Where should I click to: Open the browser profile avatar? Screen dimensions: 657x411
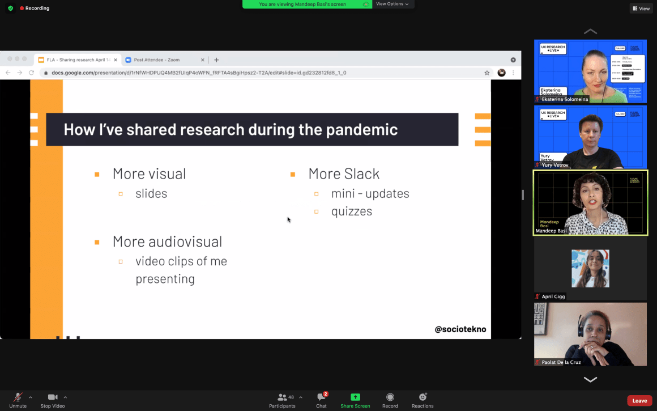coord(502,73)
